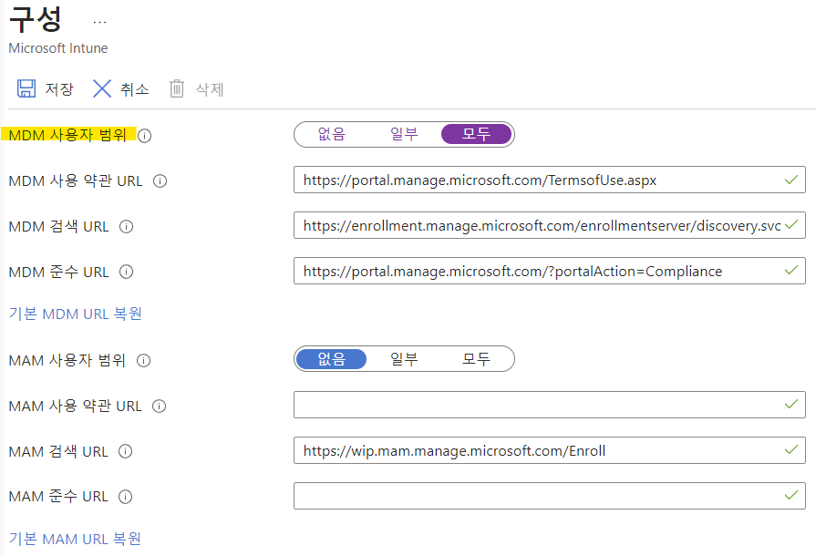Click the MDM 검색 URL label
The image size is (816, 556).
(x=58, y=226)
